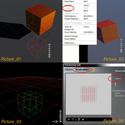Click the 'M' icon in Picture_01 viewport

point(49,53)
